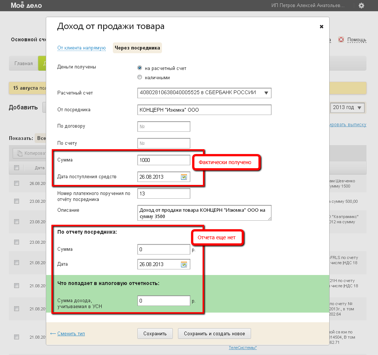Screen dimensions: 378x355
Task: Click the 'Сменить тип' link
Action: click(x=71, y=333)
